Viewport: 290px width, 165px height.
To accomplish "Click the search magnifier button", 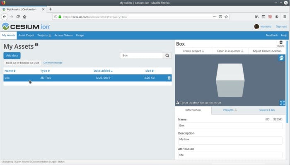I will pyautogui.click(x=167, y=55).
